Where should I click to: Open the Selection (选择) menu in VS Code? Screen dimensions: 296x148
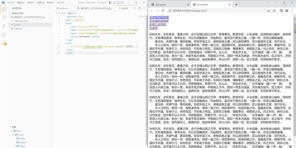31,3
